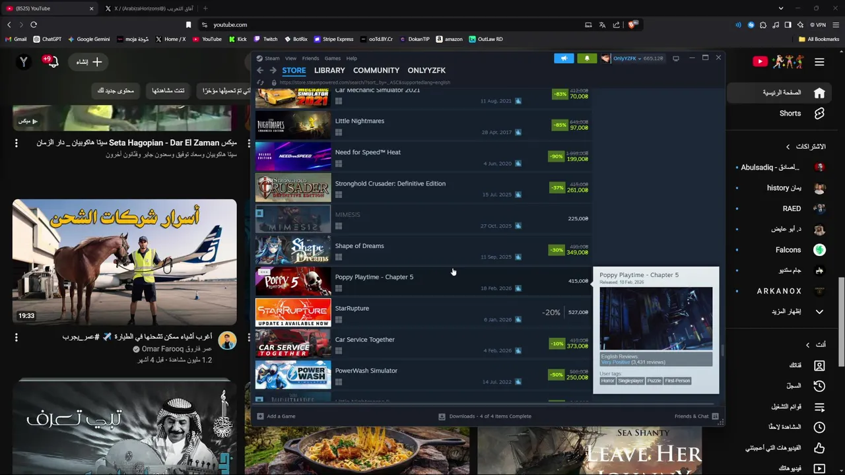Open Steam notifications bell

tap(587, 58)
